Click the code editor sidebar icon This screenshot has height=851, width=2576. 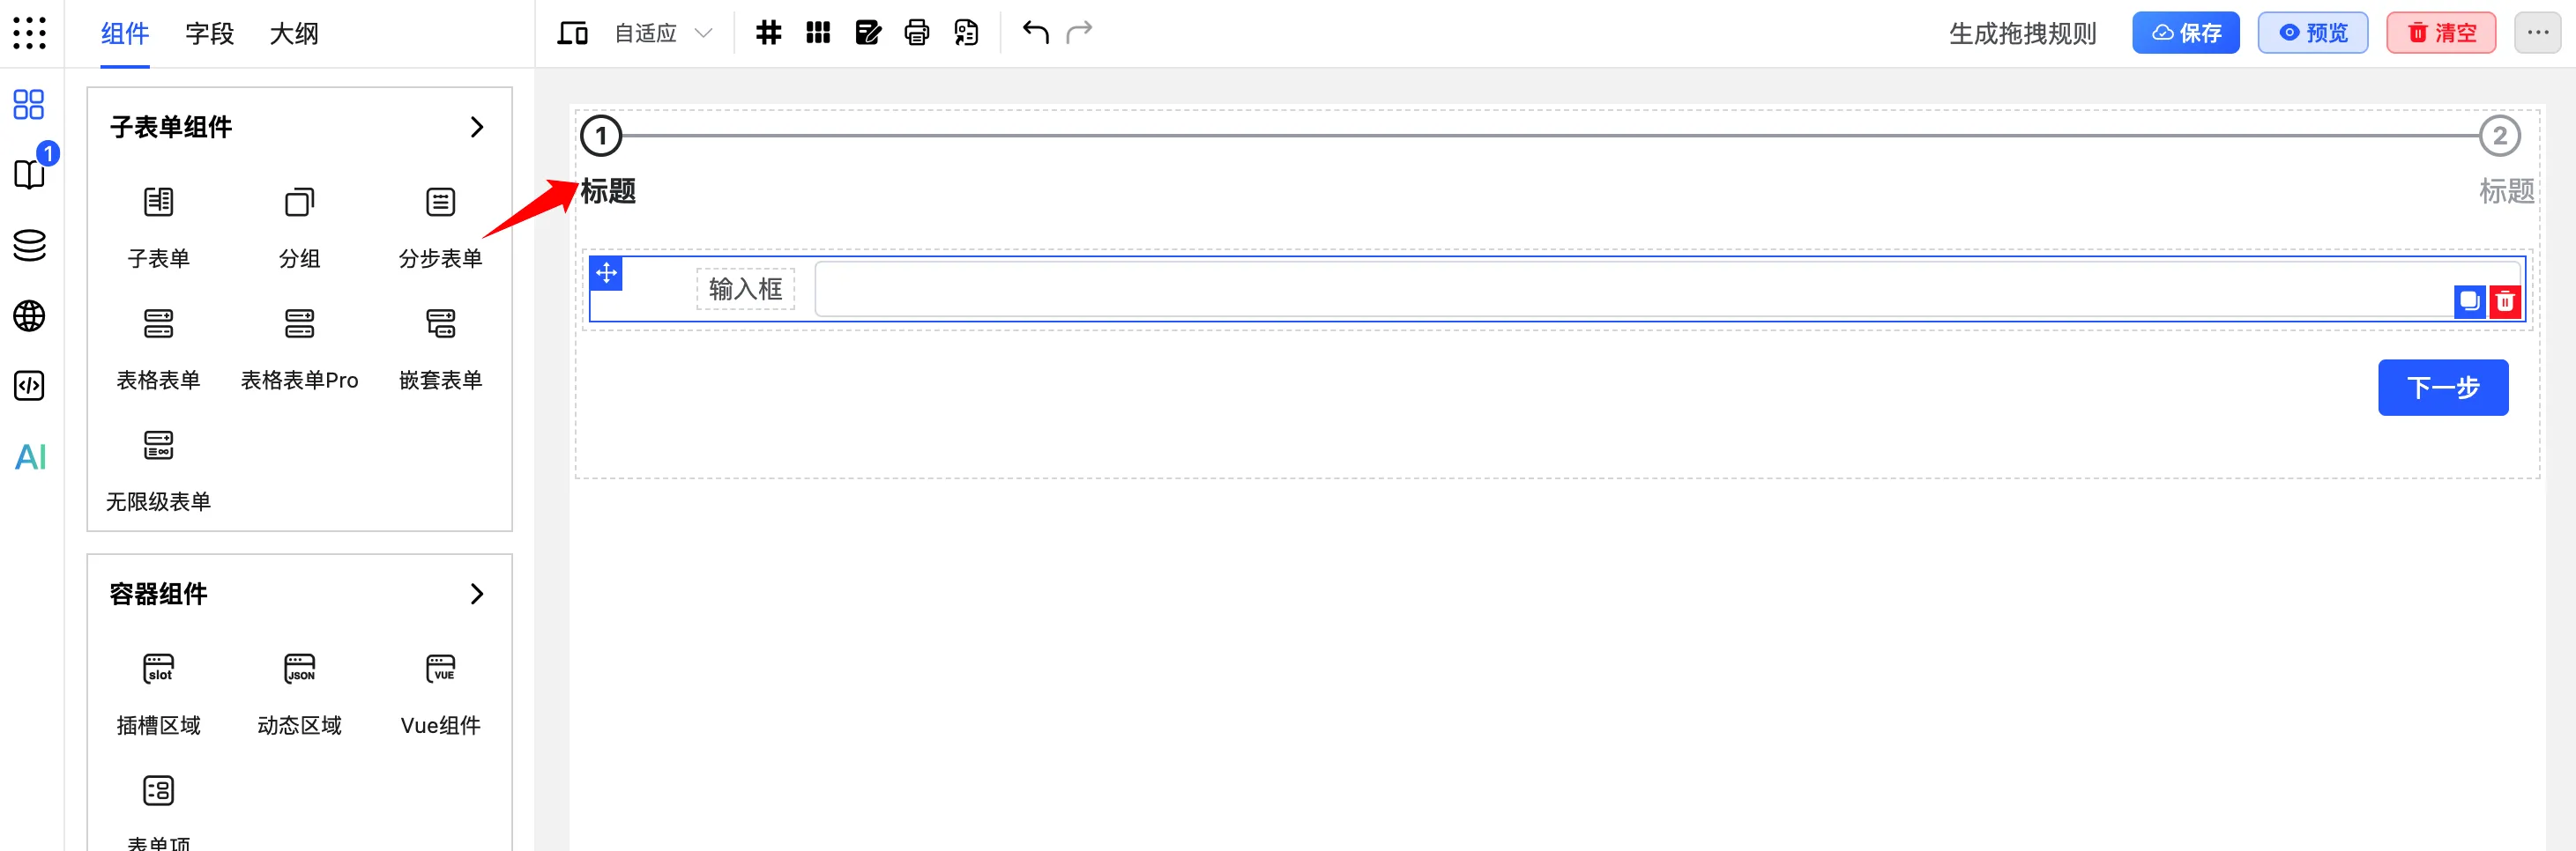coord(29,386)
